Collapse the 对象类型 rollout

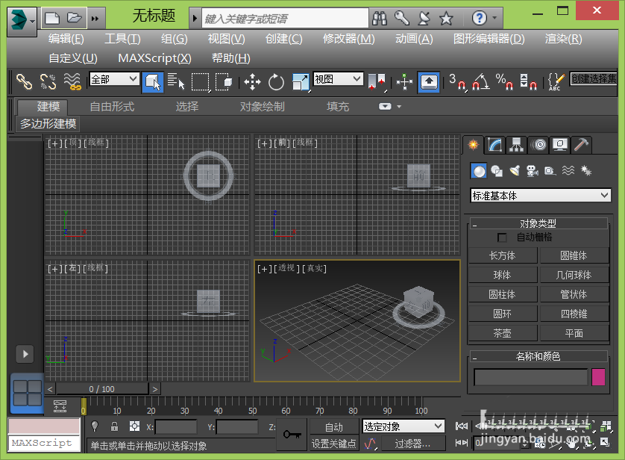(538, 223)
